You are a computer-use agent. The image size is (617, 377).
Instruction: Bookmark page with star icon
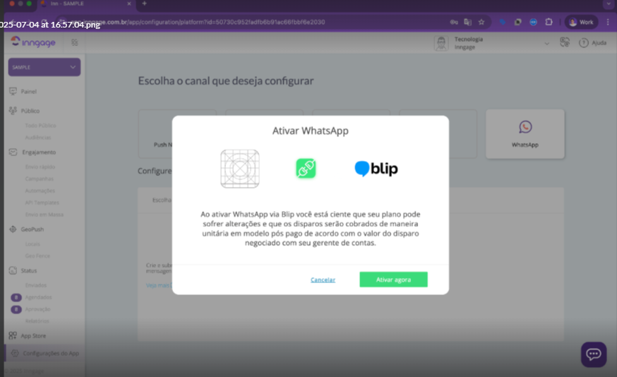481,22
